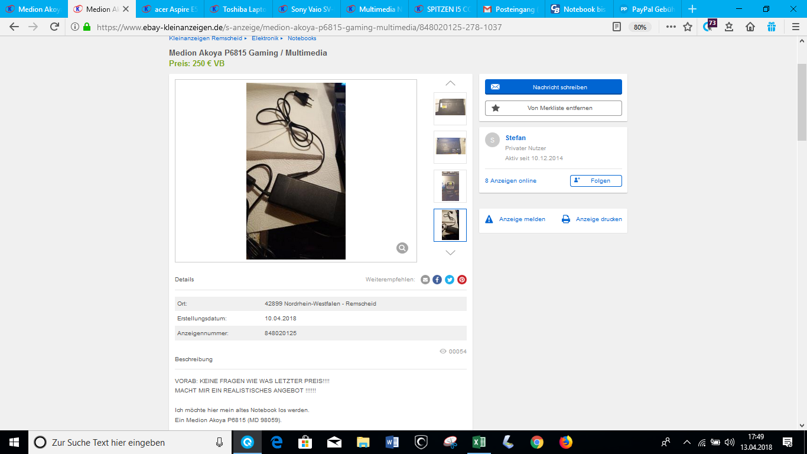Click the taskbar microphone icon
807x454 pixels.
[x=220, y=442]
